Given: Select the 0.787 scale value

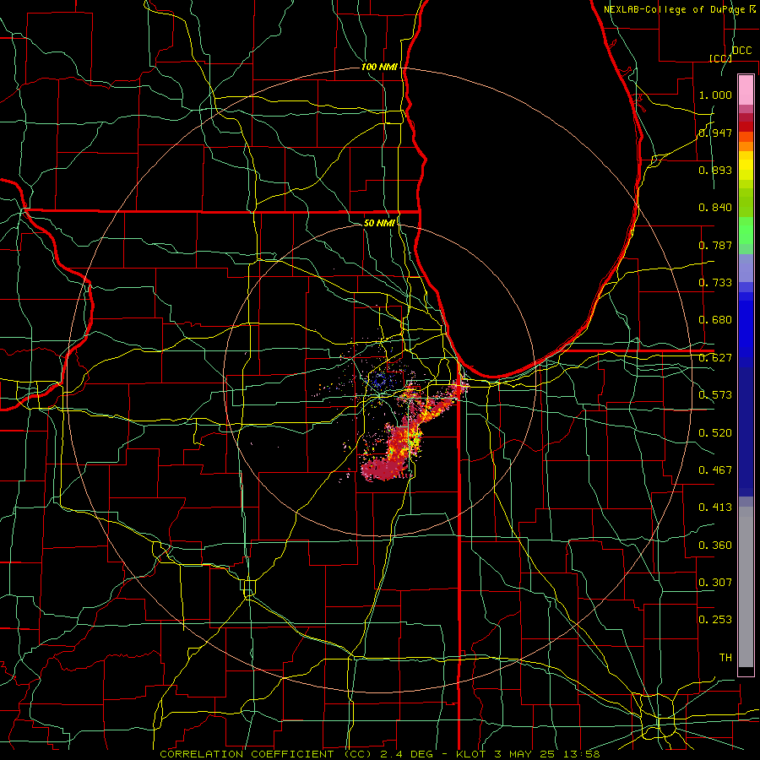Looking at the screenshot, I should click(x=715, y=245).
